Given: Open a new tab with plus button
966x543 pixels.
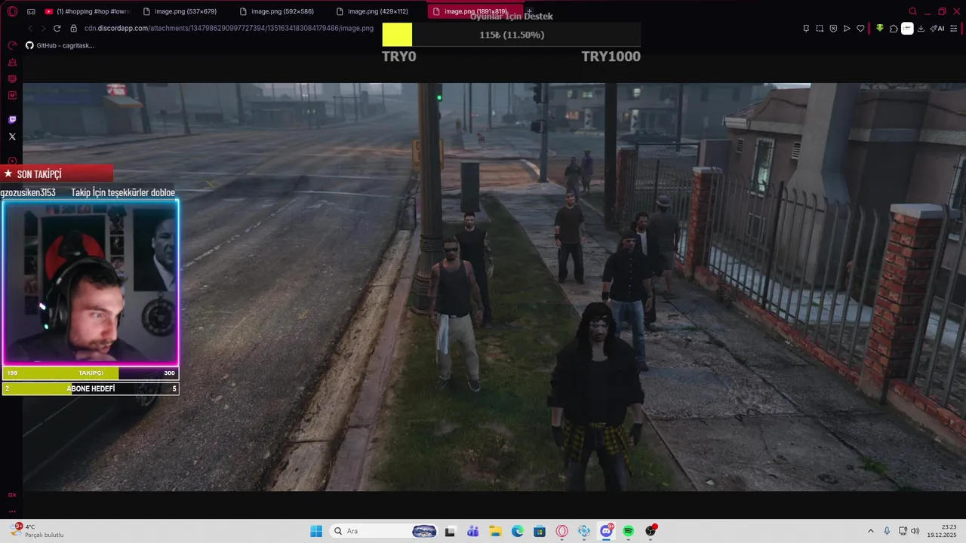Looking at the screenshot, I should (x=529, y=11).
